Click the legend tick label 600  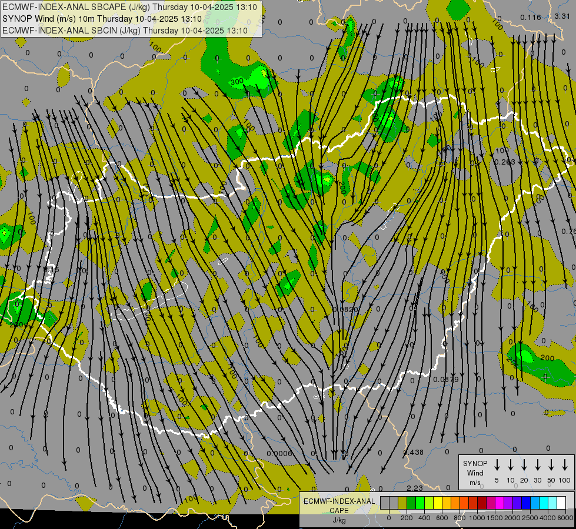[442, 518]
